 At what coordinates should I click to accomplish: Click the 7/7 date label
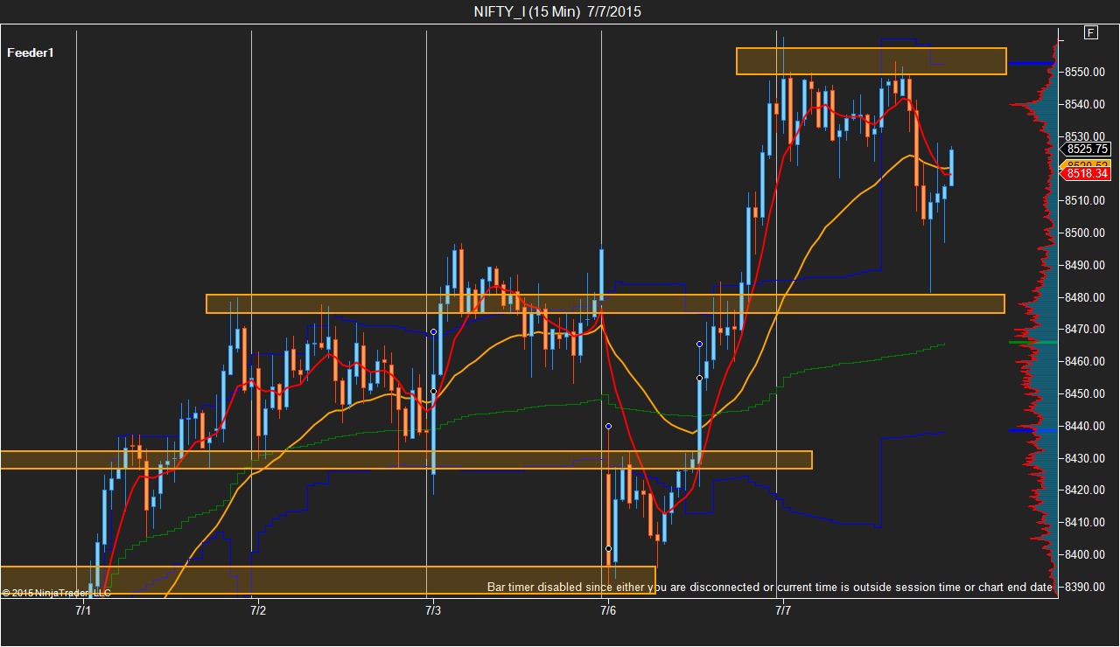783,610
